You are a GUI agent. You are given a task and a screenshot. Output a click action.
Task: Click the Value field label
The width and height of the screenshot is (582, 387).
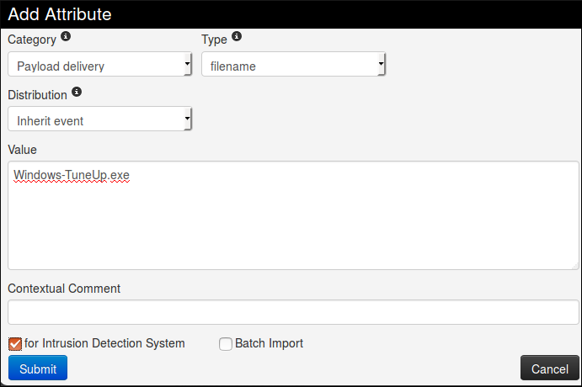22,149
